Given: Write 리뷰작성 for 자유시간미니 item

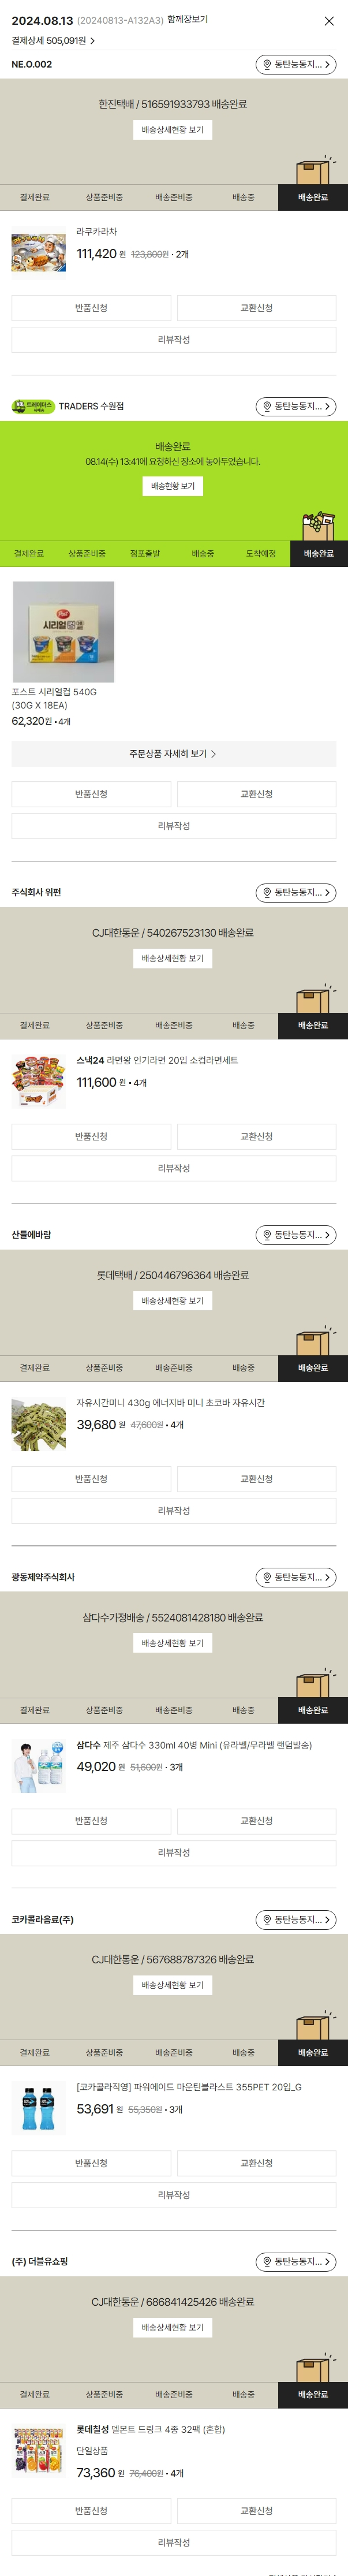Looking at the screenshot, I should click(x=173, y=1511).
